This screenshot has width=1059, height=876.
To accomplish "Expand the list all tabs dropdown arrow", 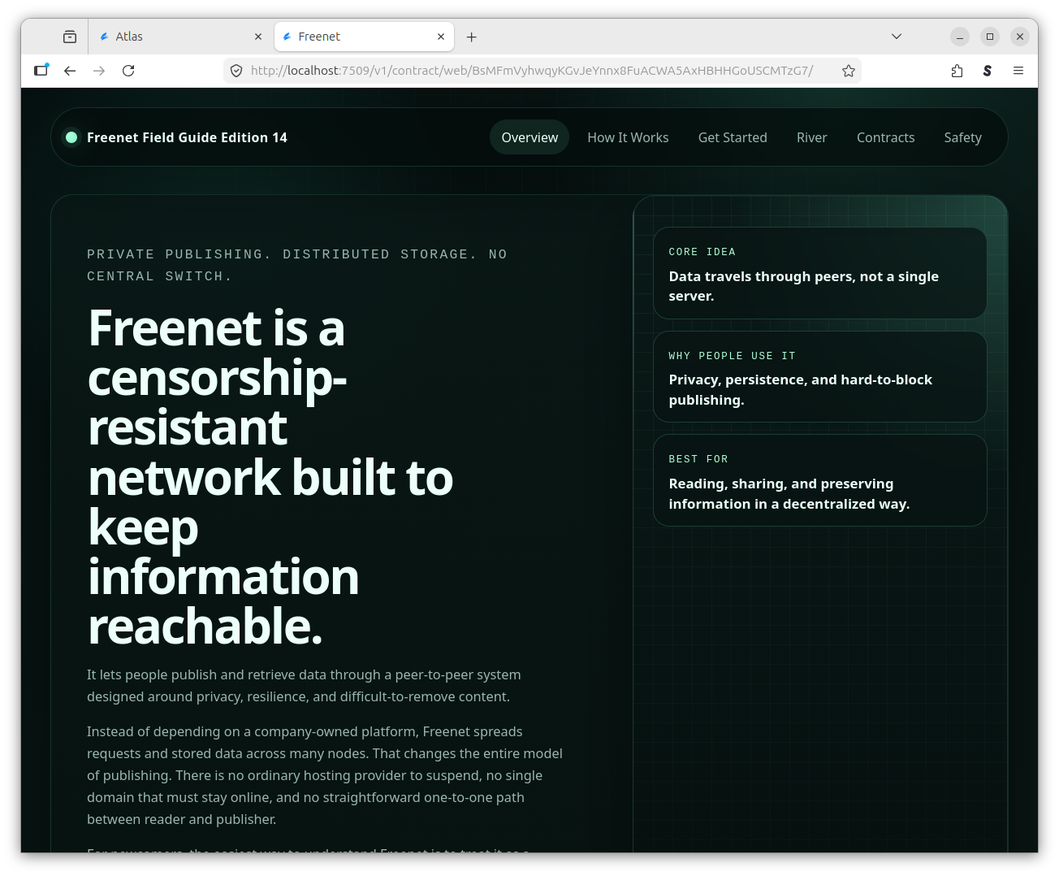I will tap(897, 37).
